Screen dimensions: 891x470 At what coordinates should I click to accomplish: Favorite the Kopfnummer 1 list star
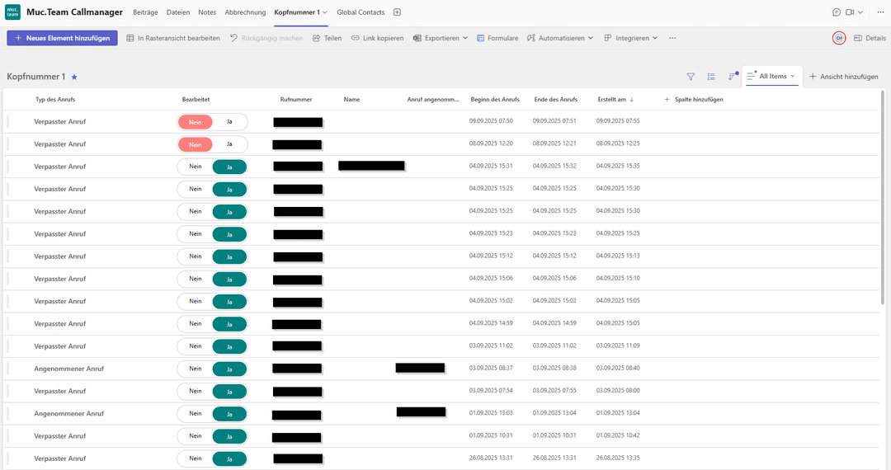74,77
